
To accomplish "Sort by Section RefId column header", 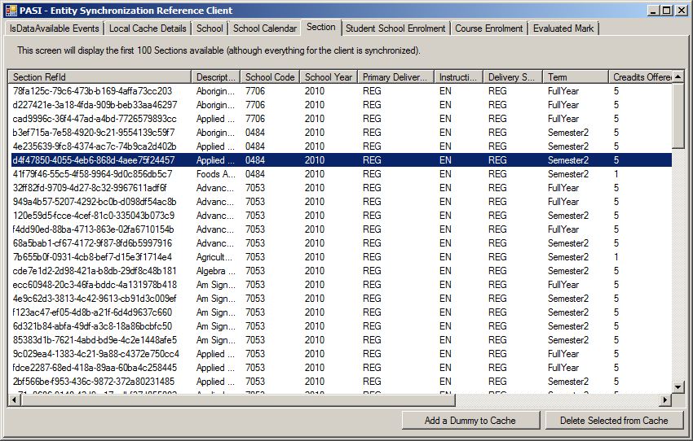I will pos(99,77).
